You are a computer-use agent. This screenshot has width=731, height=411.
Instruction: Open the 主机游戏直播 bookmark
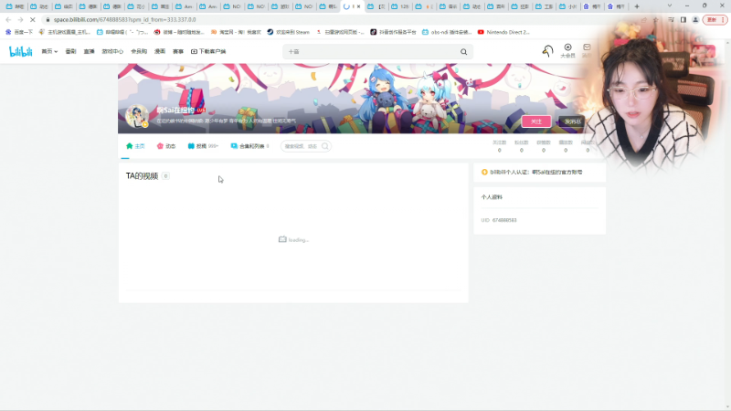pos(65,32)
